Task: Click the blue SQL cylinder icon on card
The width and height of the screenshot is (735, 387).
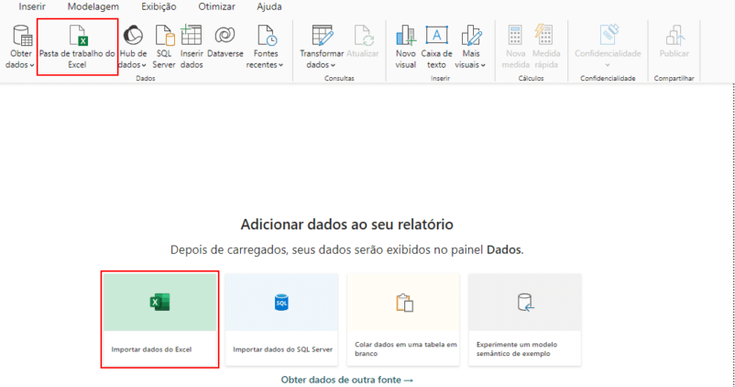Action: point(281,303)
